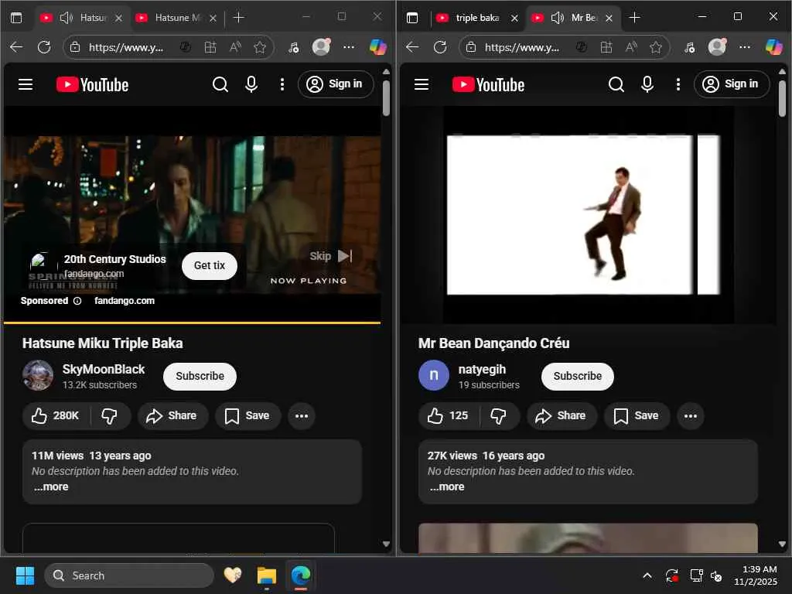Open YouTube settings kebab menu in left window
Viewport: 792px width, 594px height.
click(x=282, y=84)
